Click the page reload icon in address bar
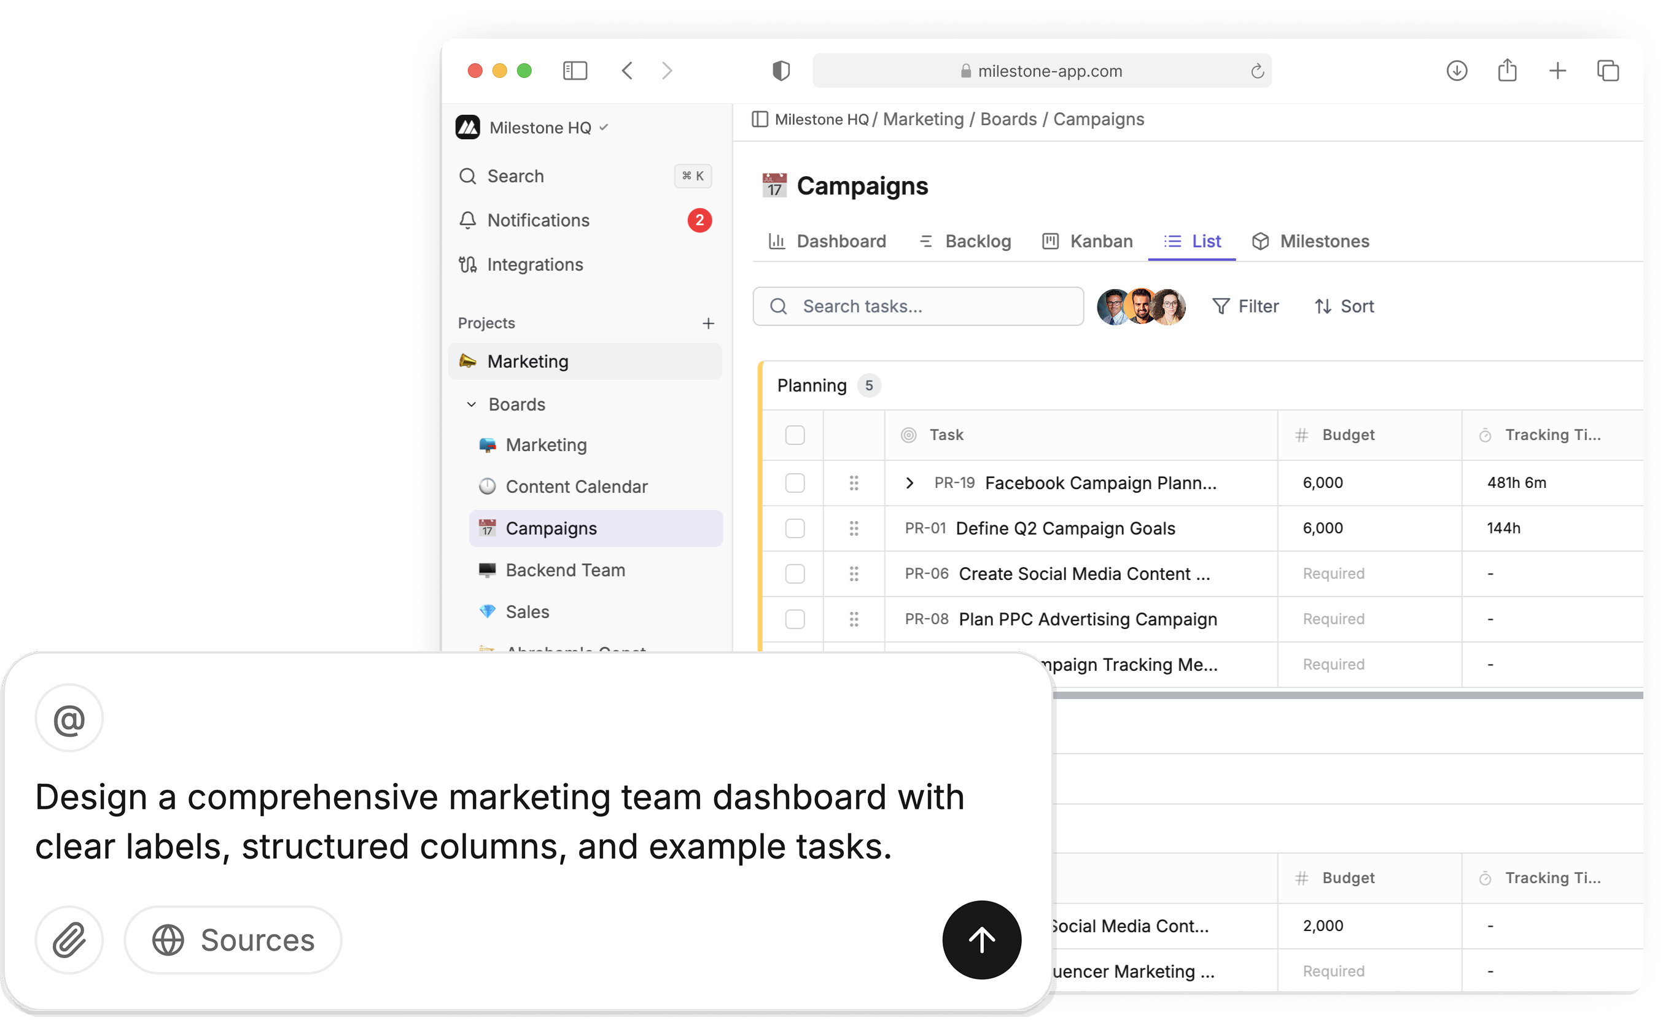Image resolution: width=1671 pixels, height=1020 pixels. [1256, 71]
